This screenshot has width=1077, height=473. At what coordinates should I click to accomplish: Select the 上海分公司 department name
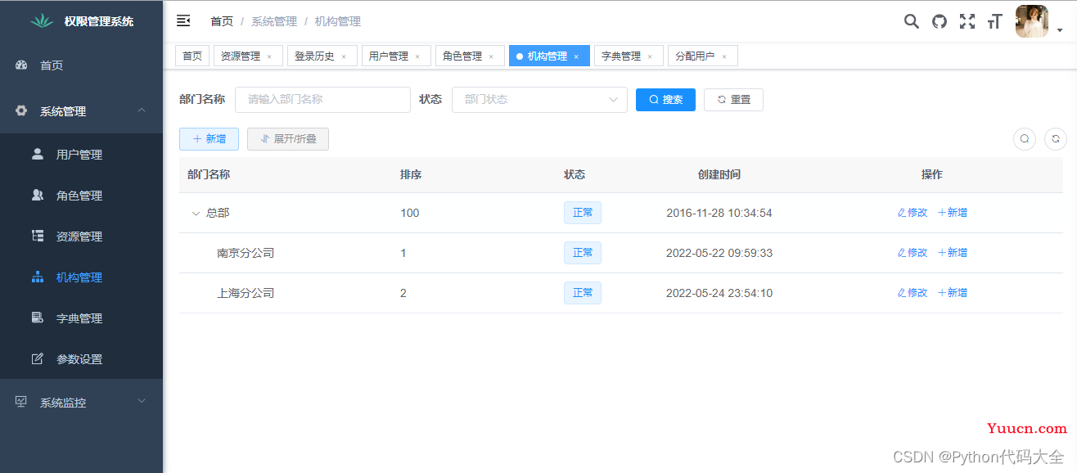click(x=246, y=293)
